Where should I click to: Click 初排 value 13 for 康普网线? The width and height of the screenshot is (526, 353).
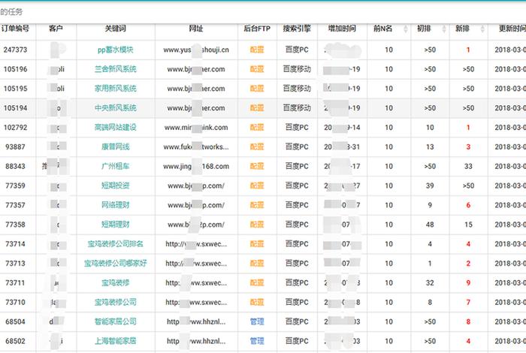[x=430, y=146]
